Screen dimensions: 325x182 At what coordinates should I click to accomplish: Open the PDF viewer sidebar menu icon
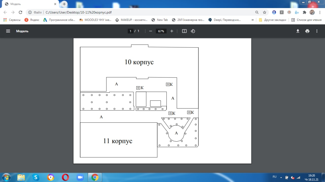coord(8,31)
